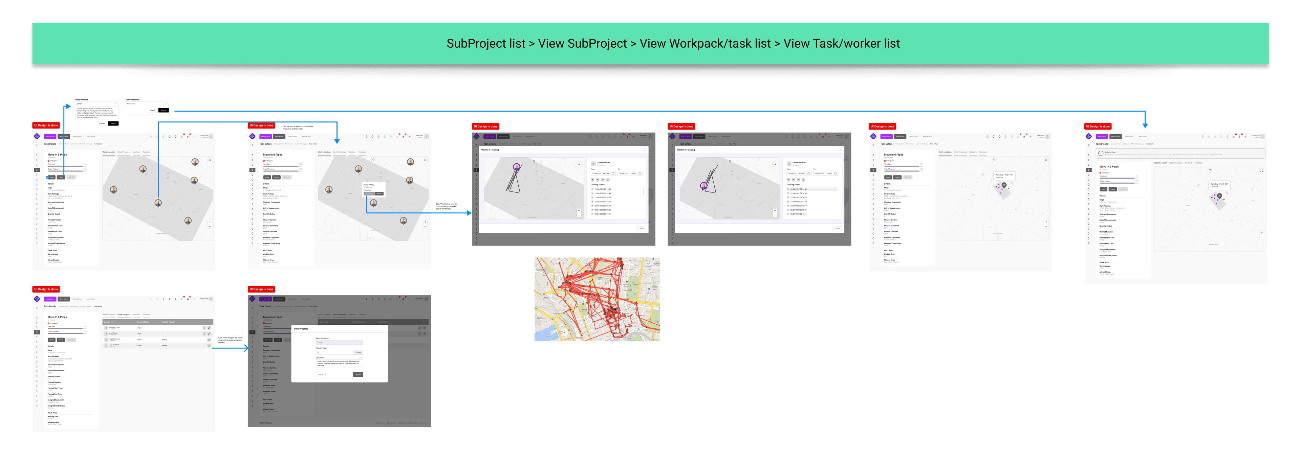The height and width of the screenshot is (464, 1300).
Task: Open To date picker in first Worker's Tracking dialog
Action: tap(630, 173)
